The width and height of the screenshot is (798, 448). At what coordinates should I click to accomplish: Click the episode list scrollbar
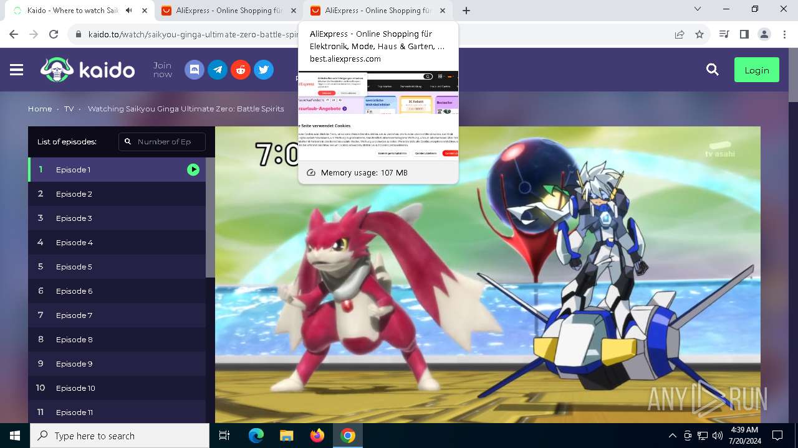(x=210, y=217)
